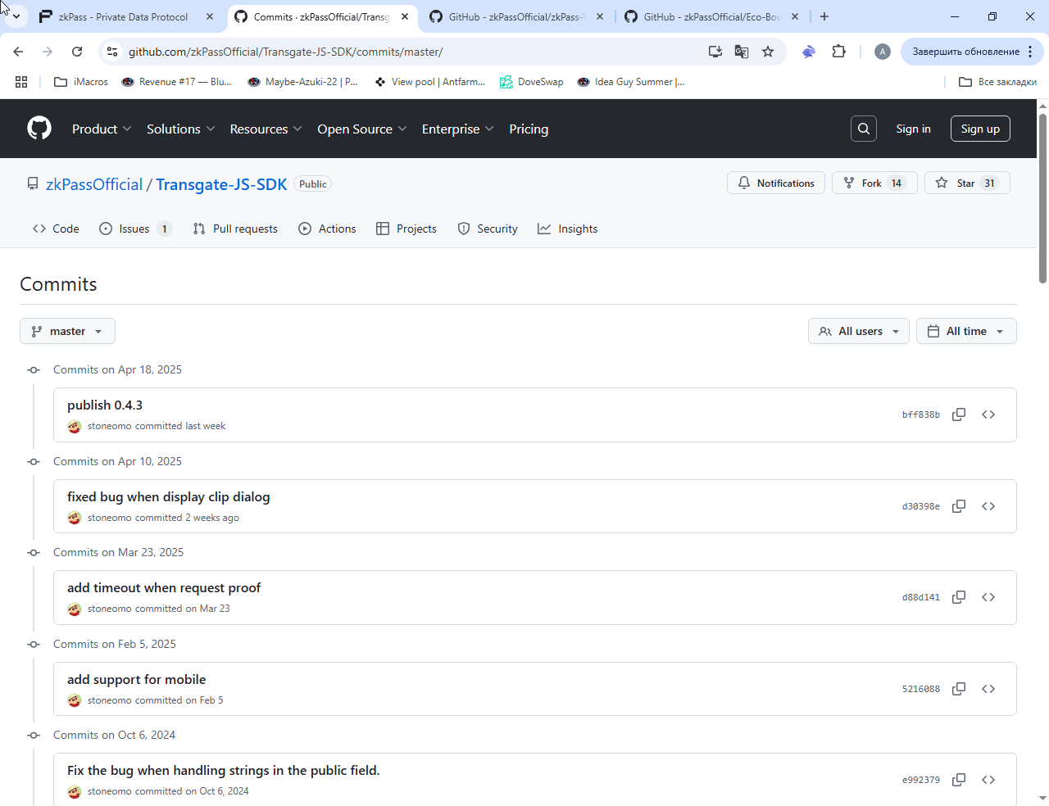The image size is (1049, 806).
Task: Click stonemo avatar on clip dialog commit
Action: pos(75,518)
